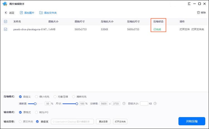
Task: Click the 清晰度 slider handle
Action: 35,104
